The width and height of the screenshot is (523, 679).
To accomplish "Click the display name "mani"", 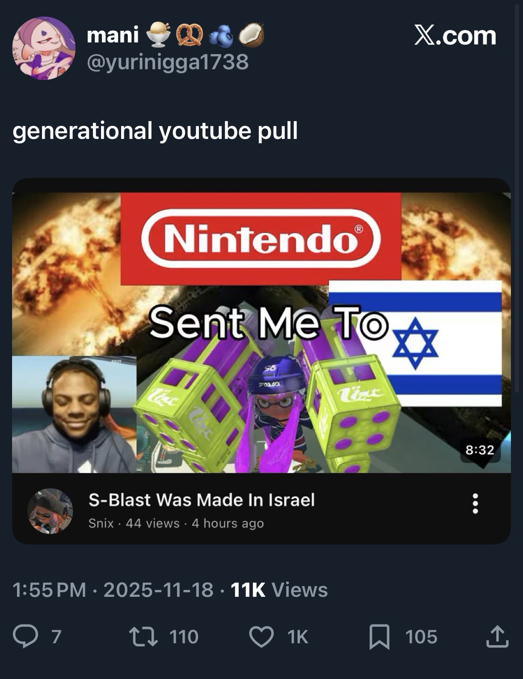I will (x=113, y=35).
